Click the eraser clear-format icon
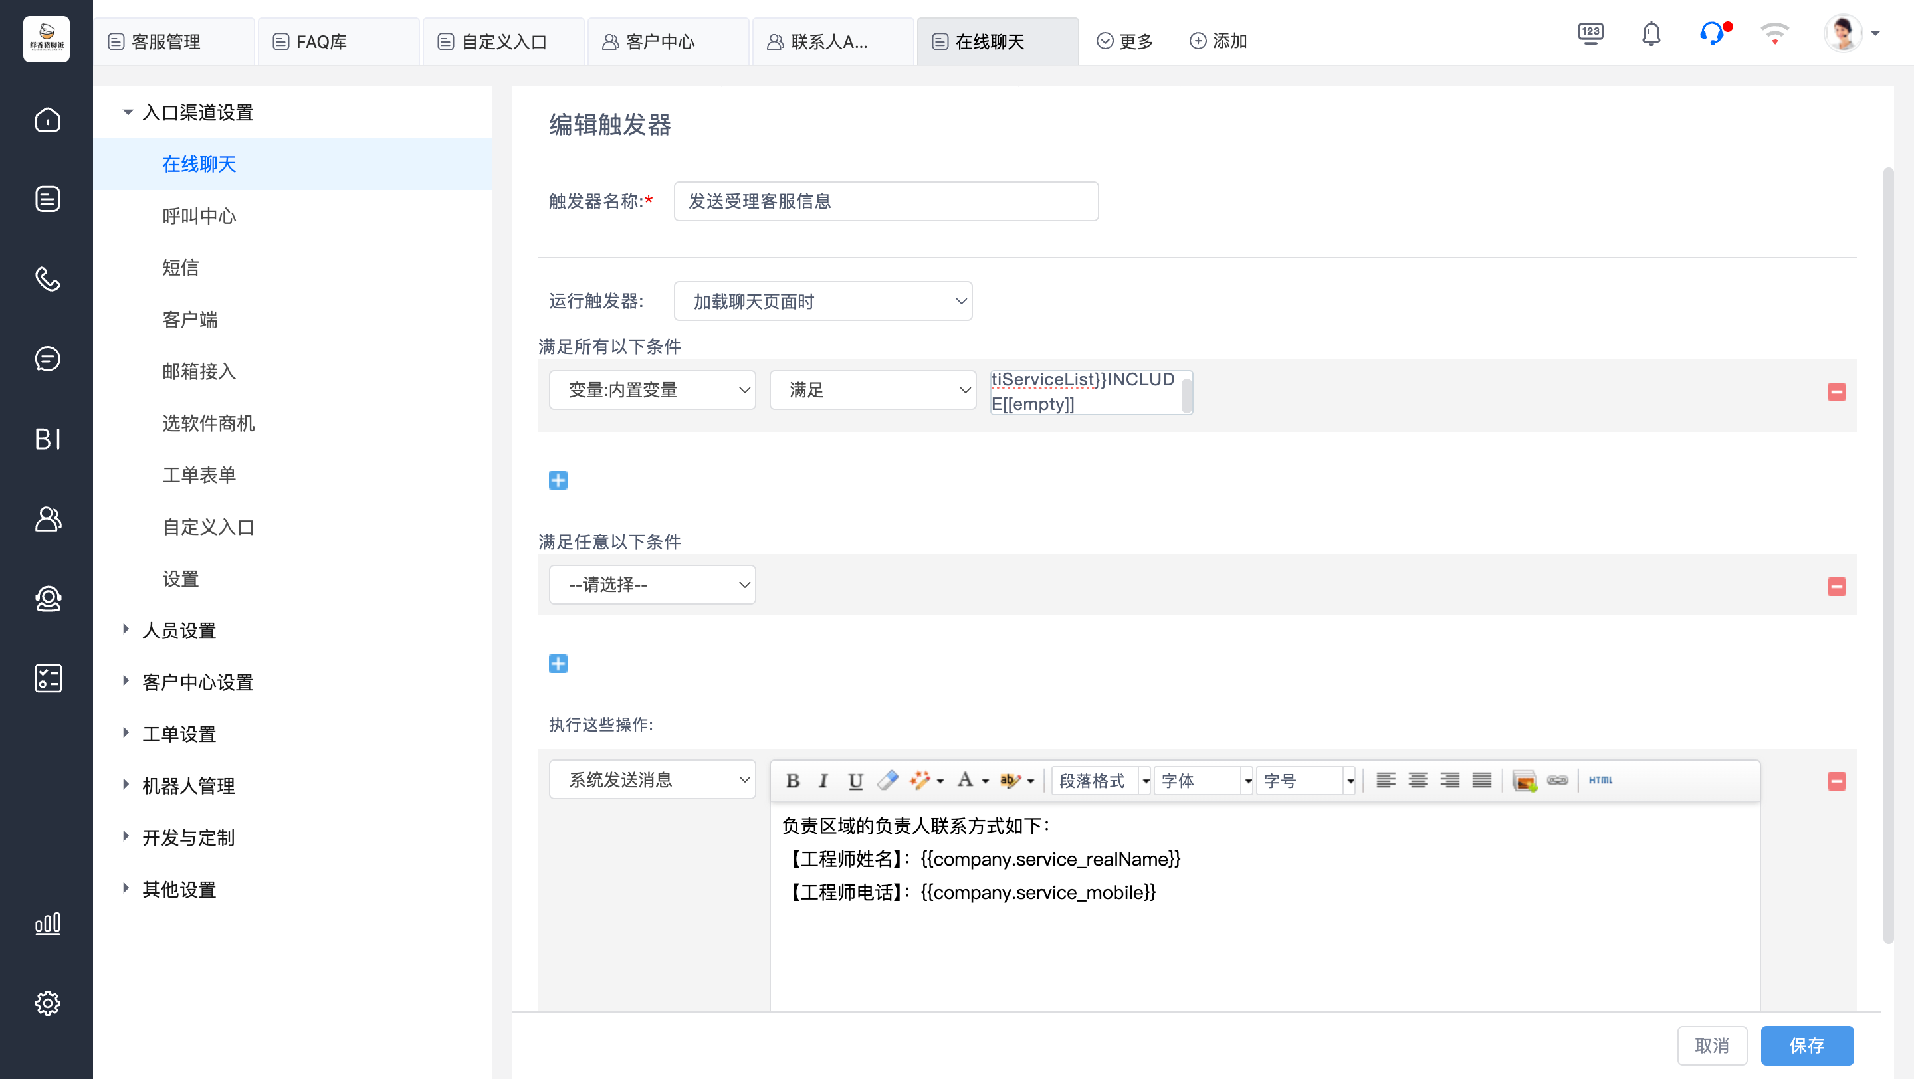The width and height of the screenshot is (1914, 1079). 887,781
